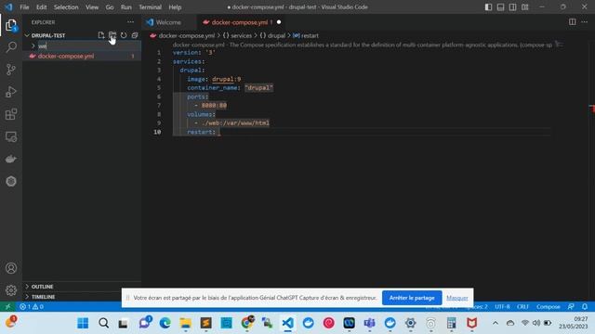Open Microsoft Edge from taskbar

point(165,323)
